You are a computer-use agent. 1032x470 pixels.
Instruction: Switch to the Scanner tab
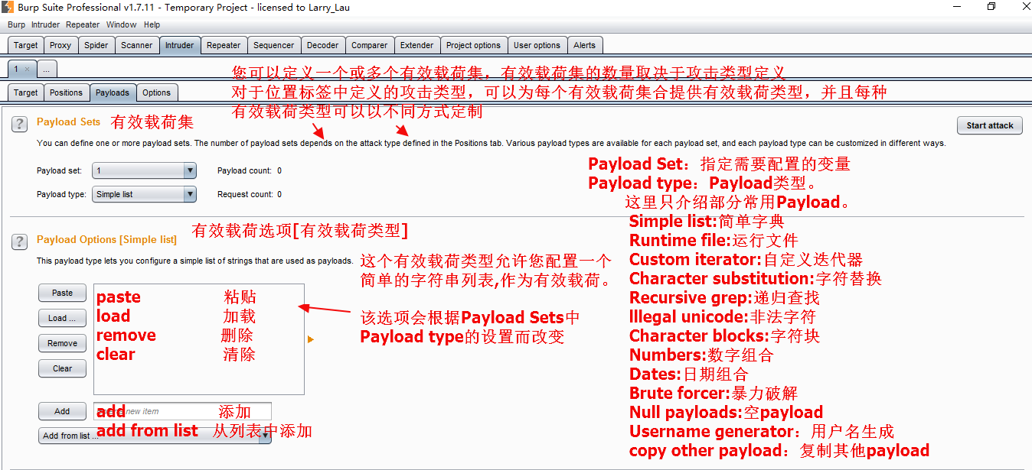click(136, 45)
